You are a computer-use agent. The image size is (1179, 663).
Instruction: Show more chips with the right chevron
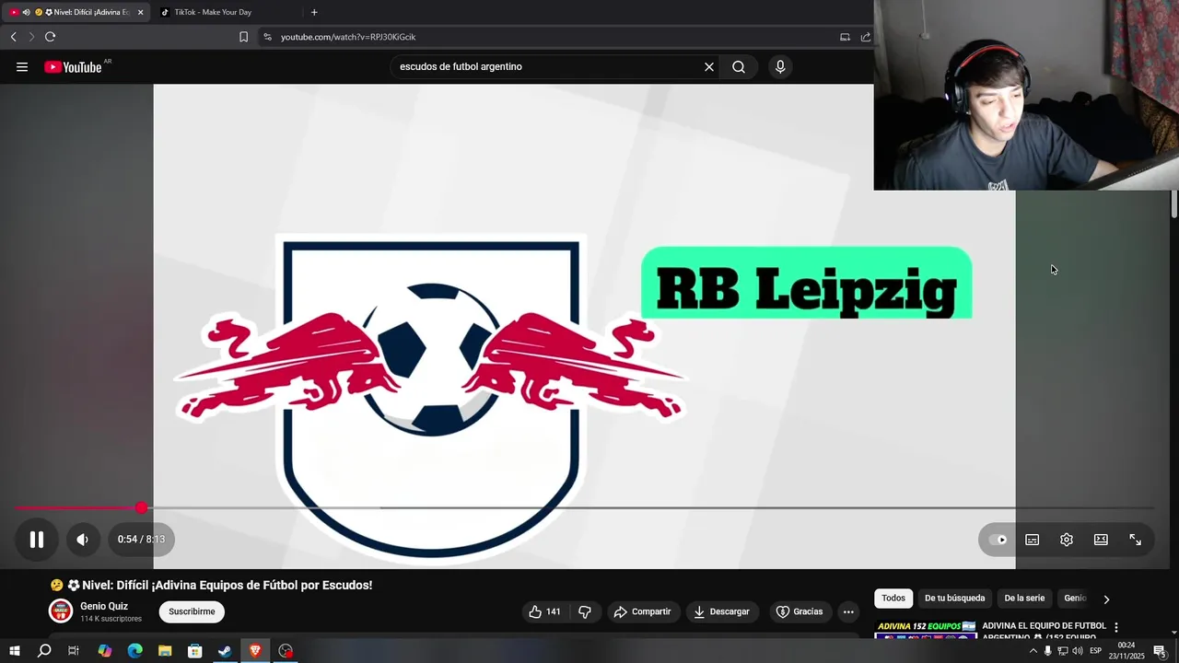point(1106,599)
